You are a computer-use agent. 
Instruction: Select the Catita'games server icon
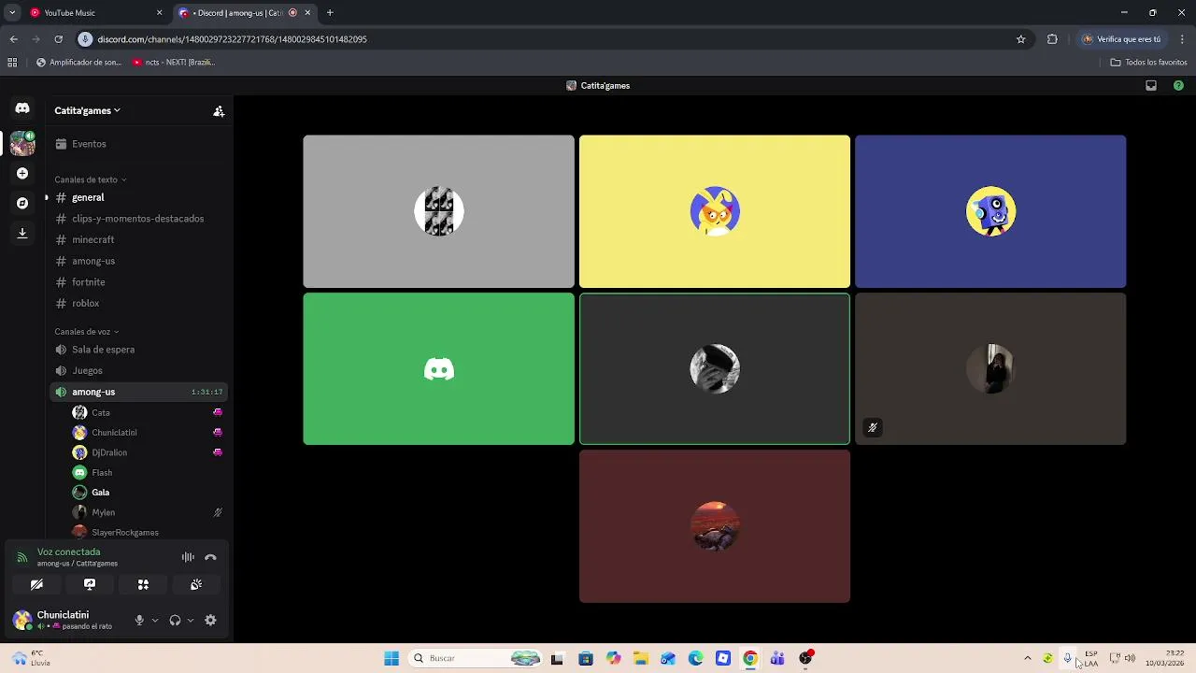pyautogui.click(x=22, y=143)
